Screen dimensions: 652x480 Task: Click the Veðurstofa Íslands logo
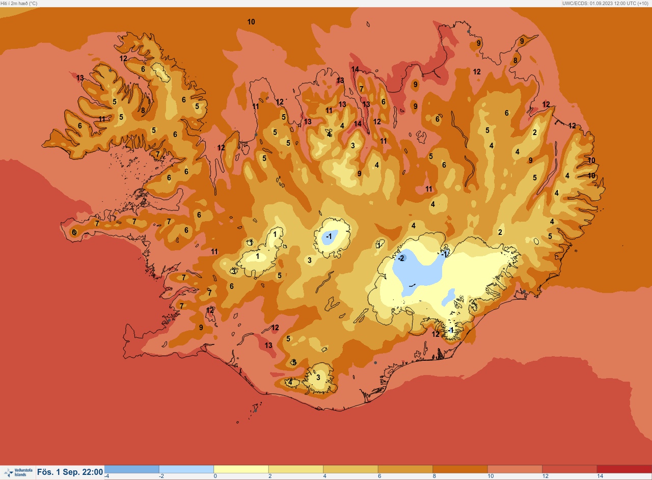coord(18,472)
